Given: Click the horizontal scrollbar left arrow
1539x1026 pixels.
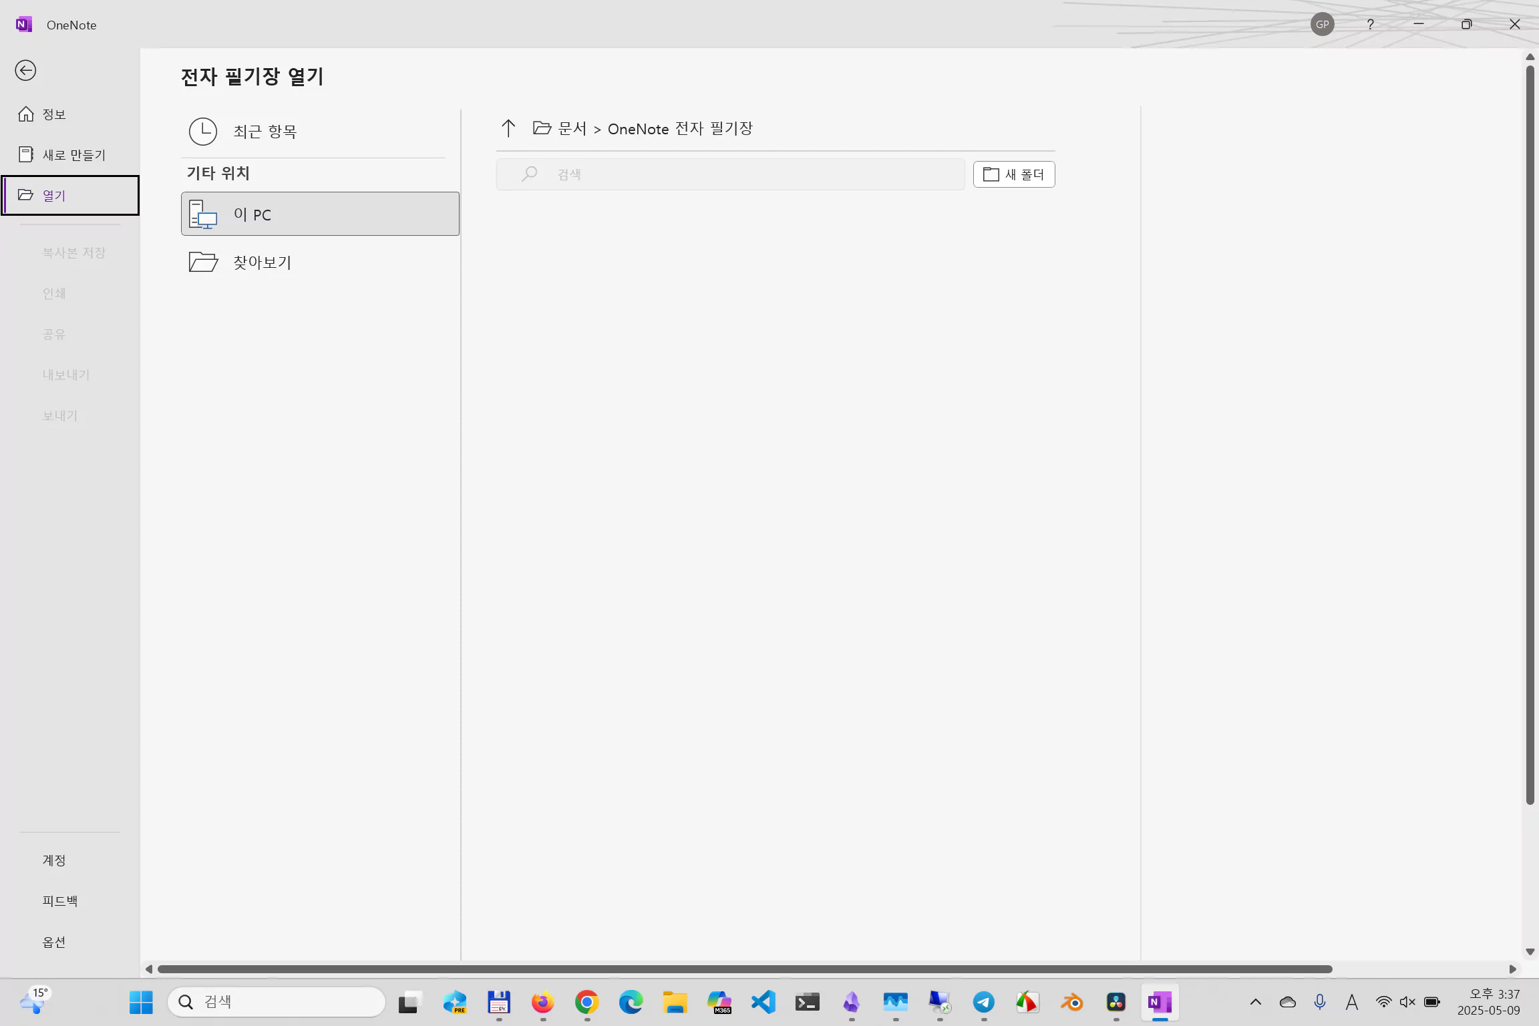Looking at the screenshot, I should point(148,969).
